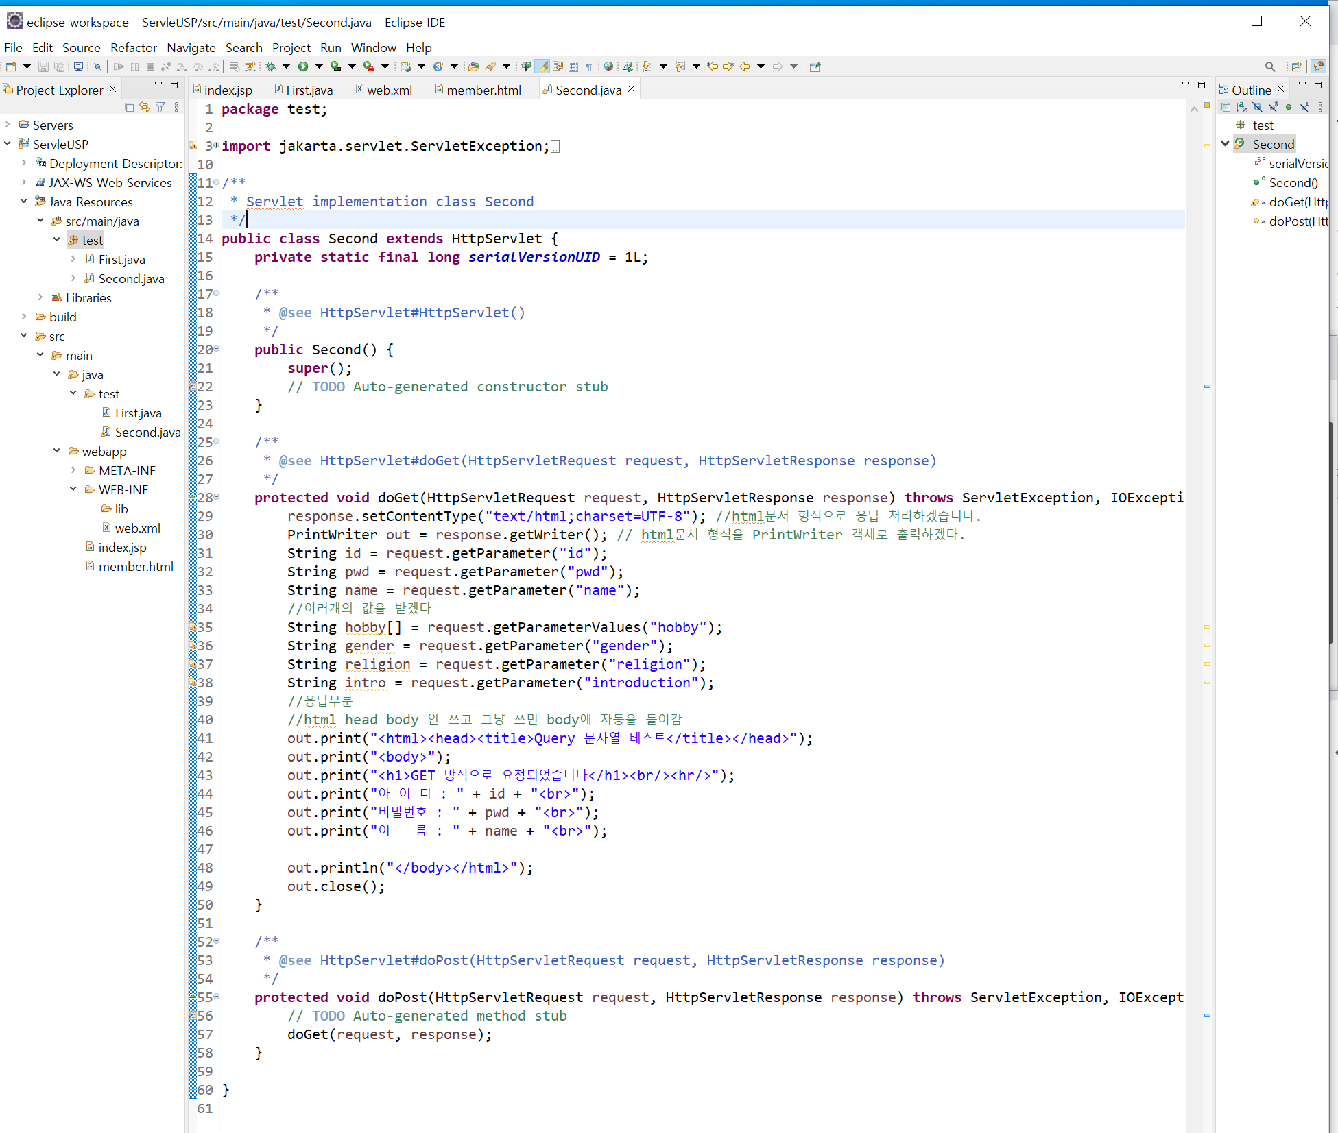
Task: Collapse the Second class in Outline
Action: coord(1226,144)
